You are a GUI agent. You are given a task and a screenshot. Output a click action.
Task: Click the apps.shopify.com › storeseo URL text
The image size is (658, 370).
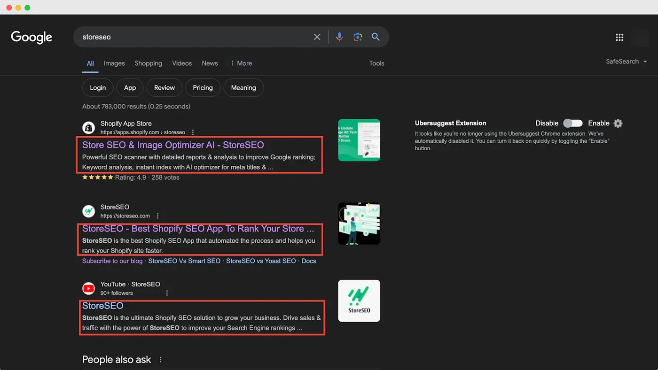point(142,132)
